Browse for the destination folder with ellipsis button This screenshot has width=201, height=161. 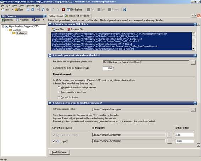pyautogui.click(x=193, y=110)
